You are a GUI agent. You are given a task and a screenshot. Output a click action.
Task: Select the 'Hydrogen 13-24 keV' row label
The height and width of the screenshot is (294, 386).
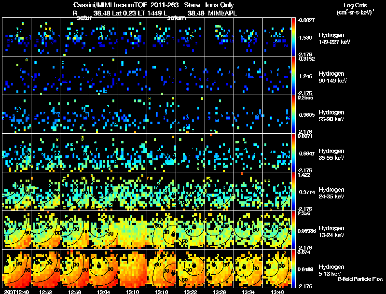point(332,232)
